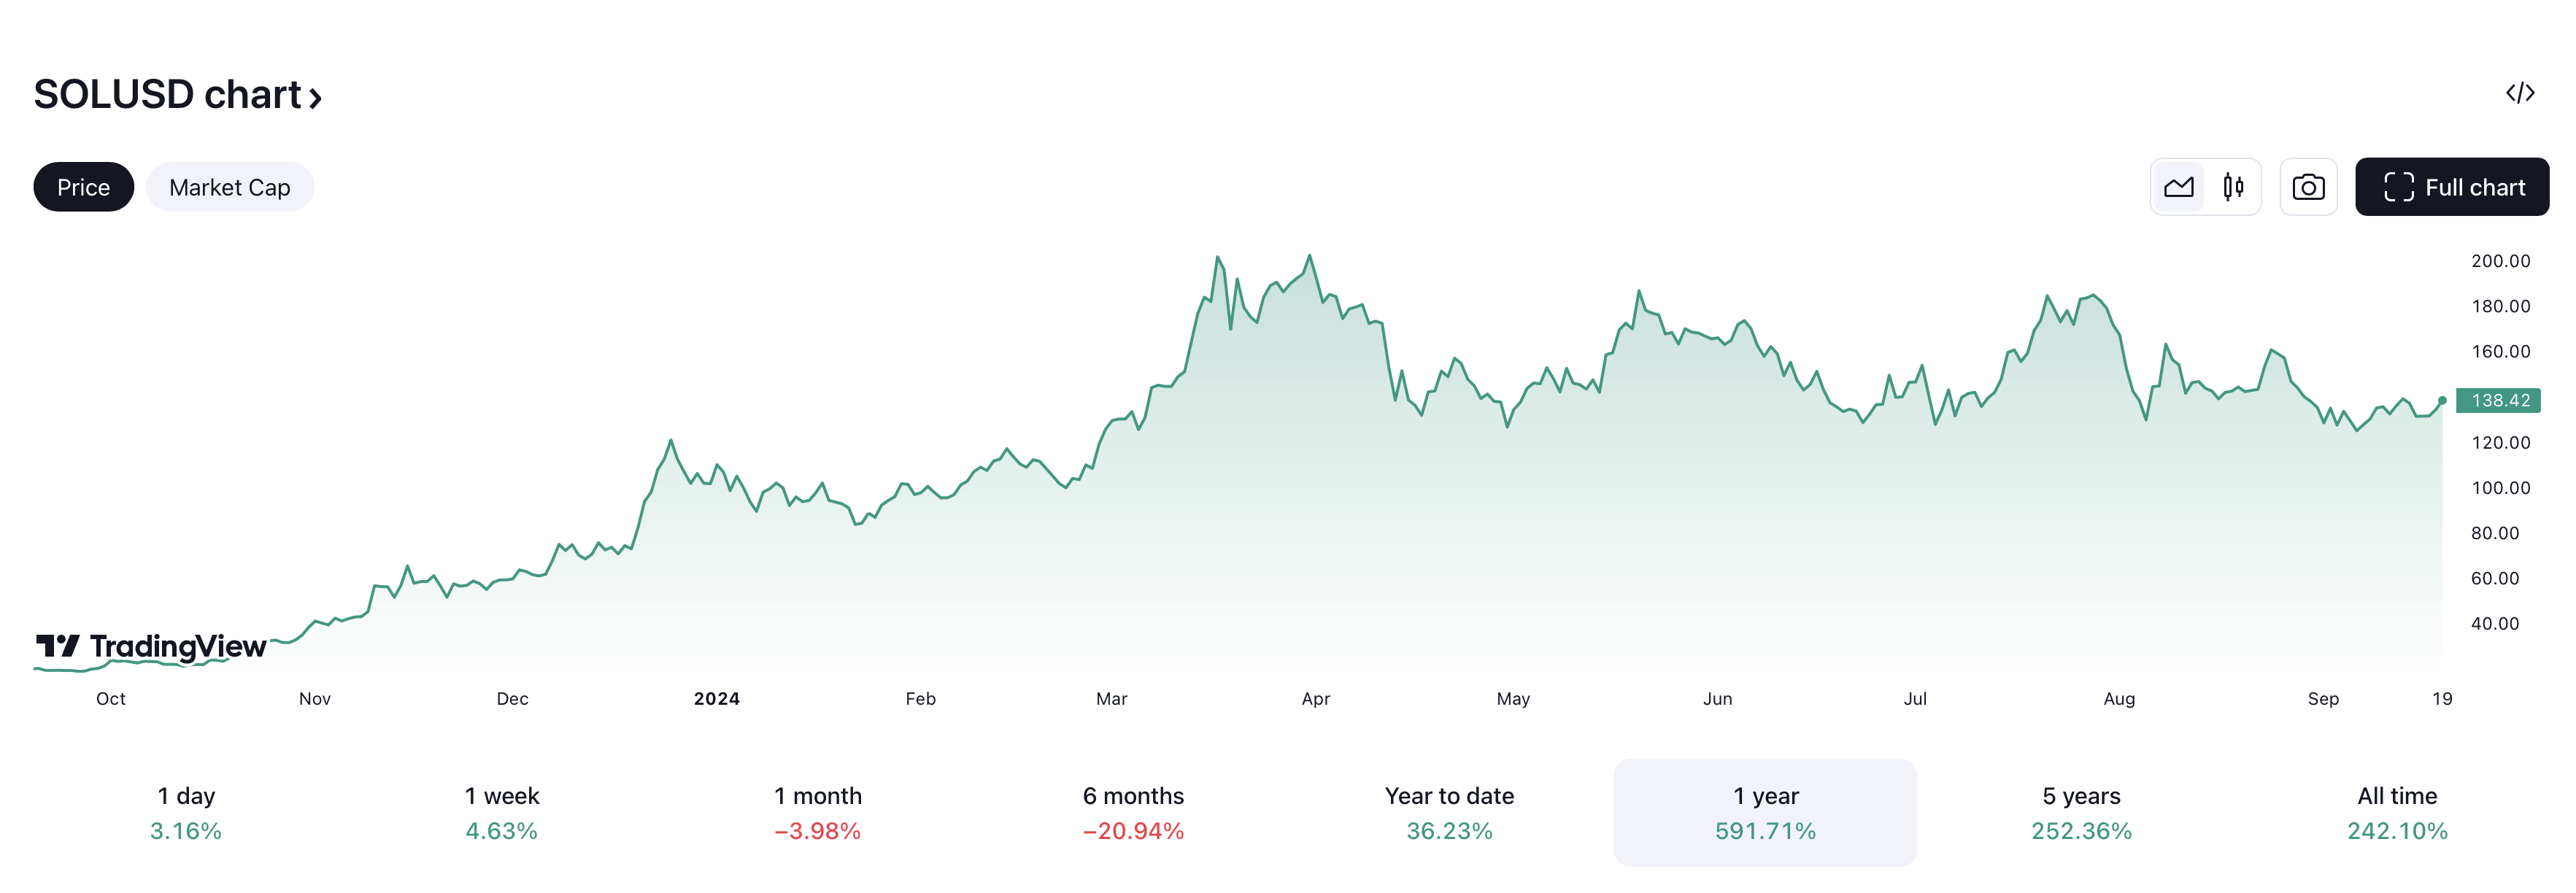
Task: Select the 1 week range
Action: pyautogui.click(x=501, y=812)
